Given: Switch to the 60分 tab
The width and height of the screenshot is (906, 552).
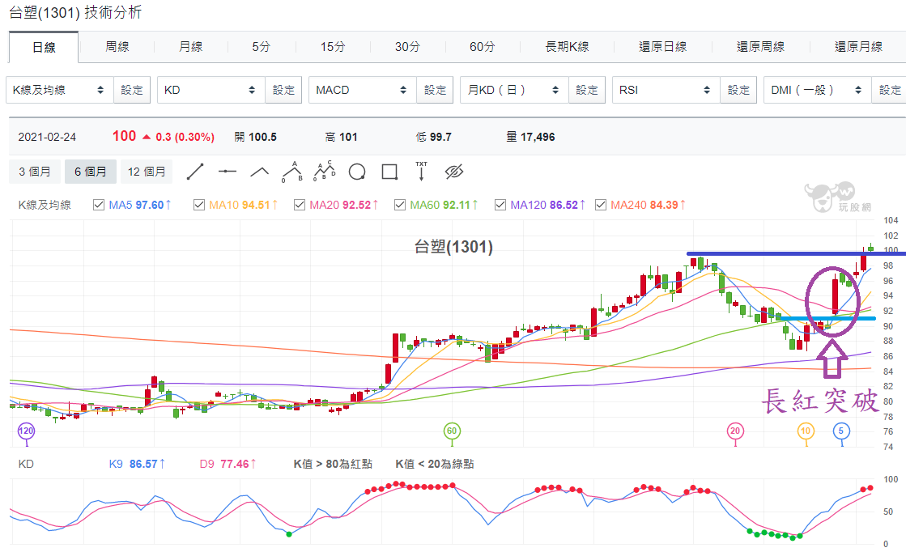Looking at the screenshot, I should pos(482,47).
